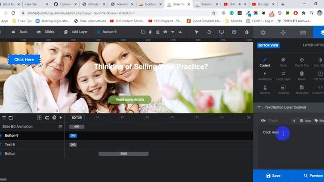Viewport: 324px width, 182px height.
Task: Open module general settings gear tab
Action: coord(263,32)
